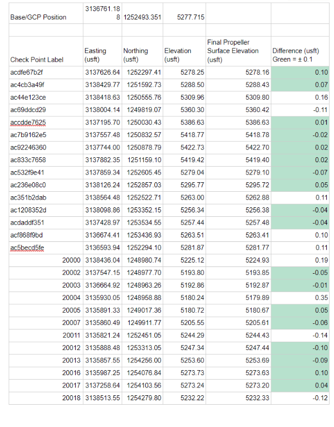Select base northing cell 1252493.351
Viewport: 334px width, 427px height.
[x=143, y=17]
